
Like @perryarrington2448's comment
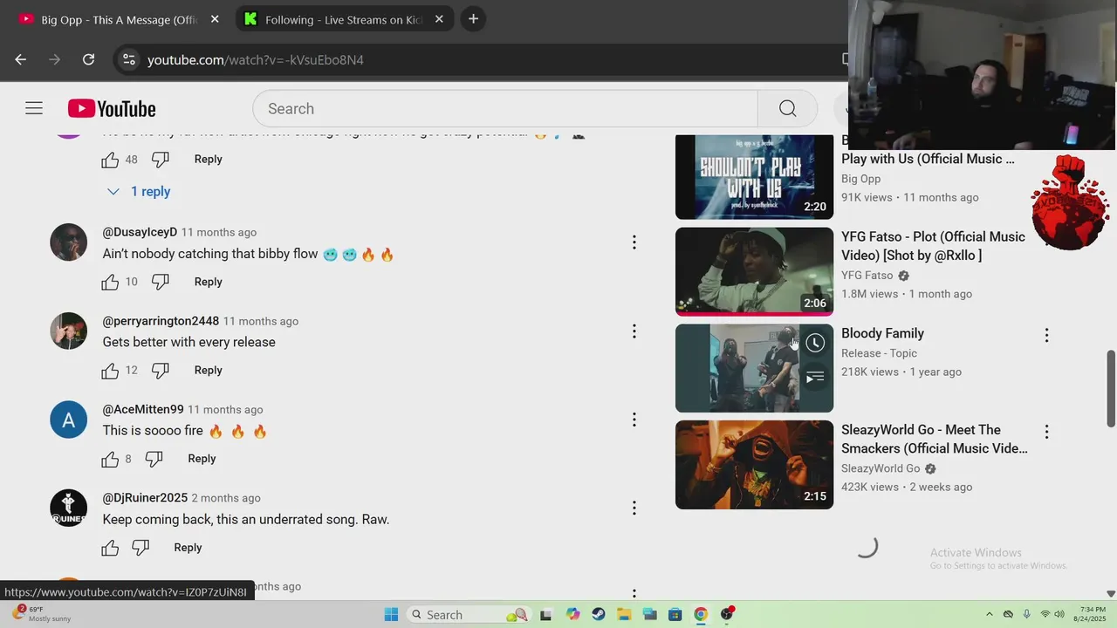(x=110, y=371)
